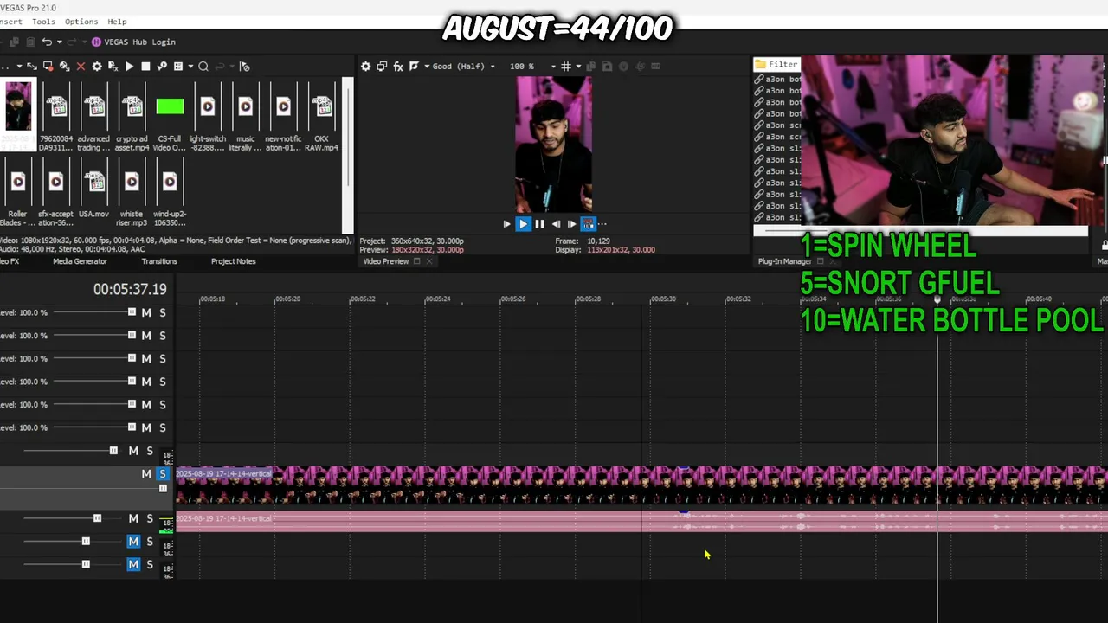Select the Plug-In Manager tab
Image resolution: width=1108 pixels, height=623 pixels.
[x=784, y=261]
